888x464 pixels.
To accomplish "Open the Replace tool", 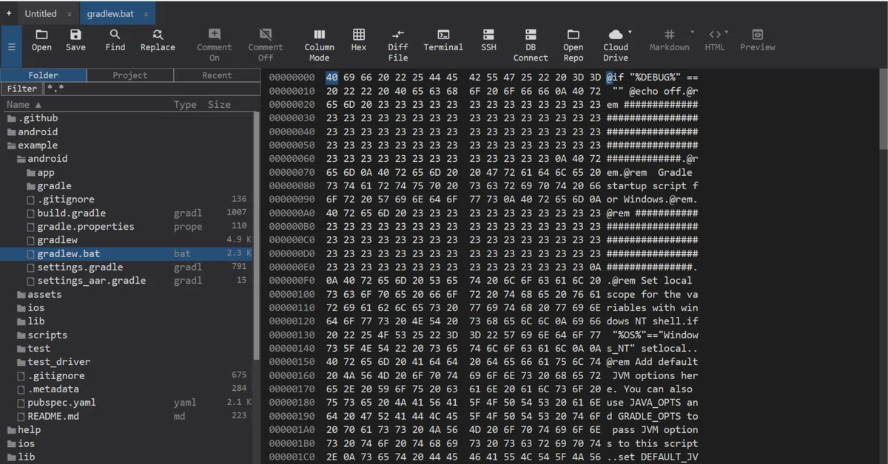I will pyautogui.click(x=158, y=41).
